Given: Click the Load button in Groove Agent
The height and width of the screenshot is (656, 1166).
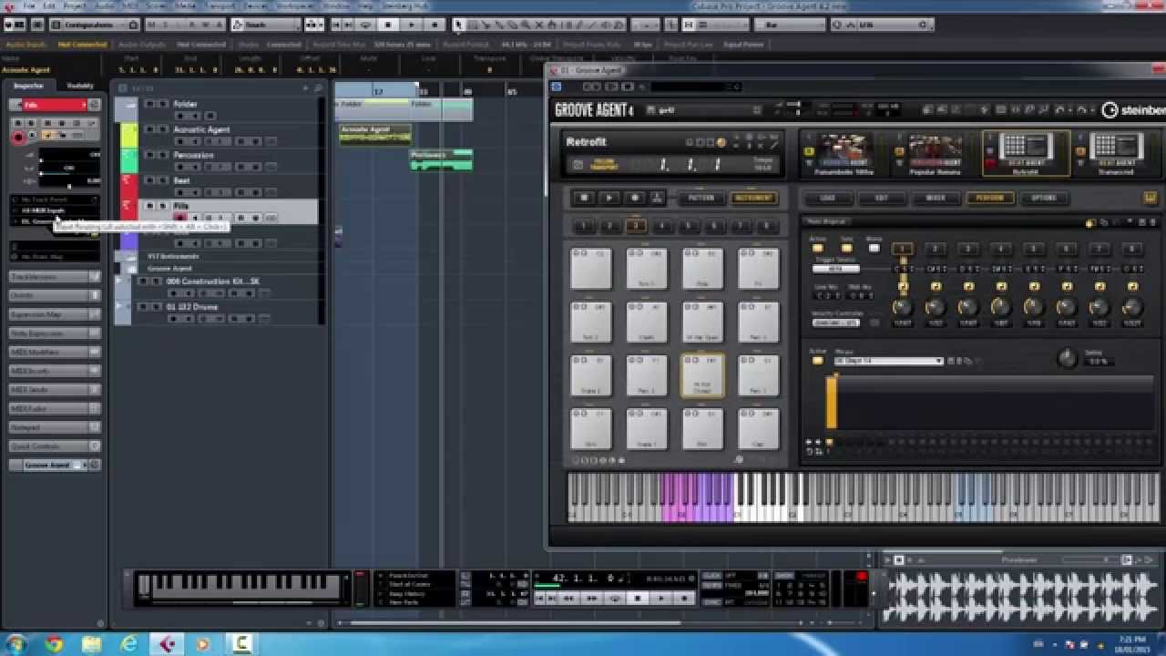Looking at the screenshot, I should [828, 198].
